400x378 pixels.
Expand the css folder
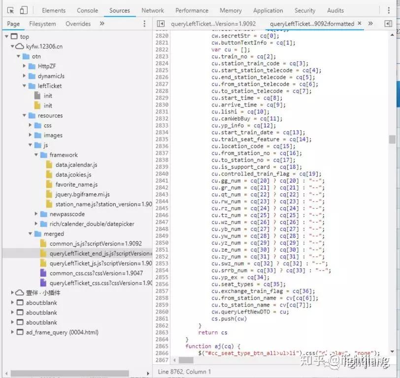coord(30,125)
